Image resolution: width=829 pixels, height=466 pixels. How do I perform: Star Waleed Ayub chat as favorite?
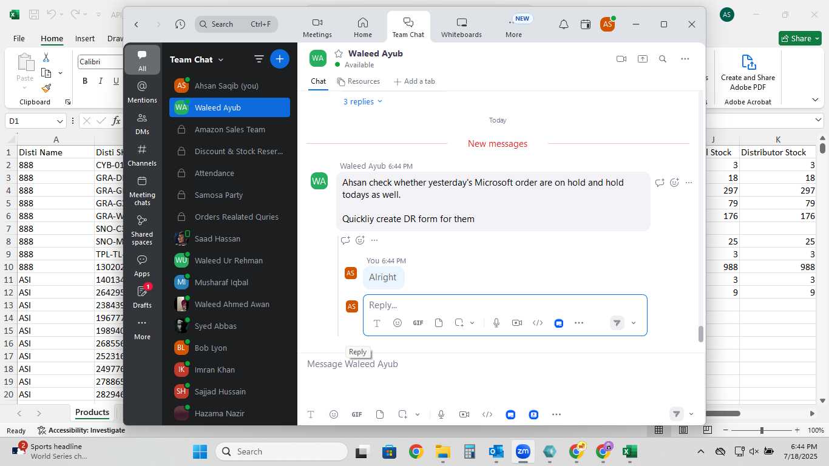coord(339,53)
